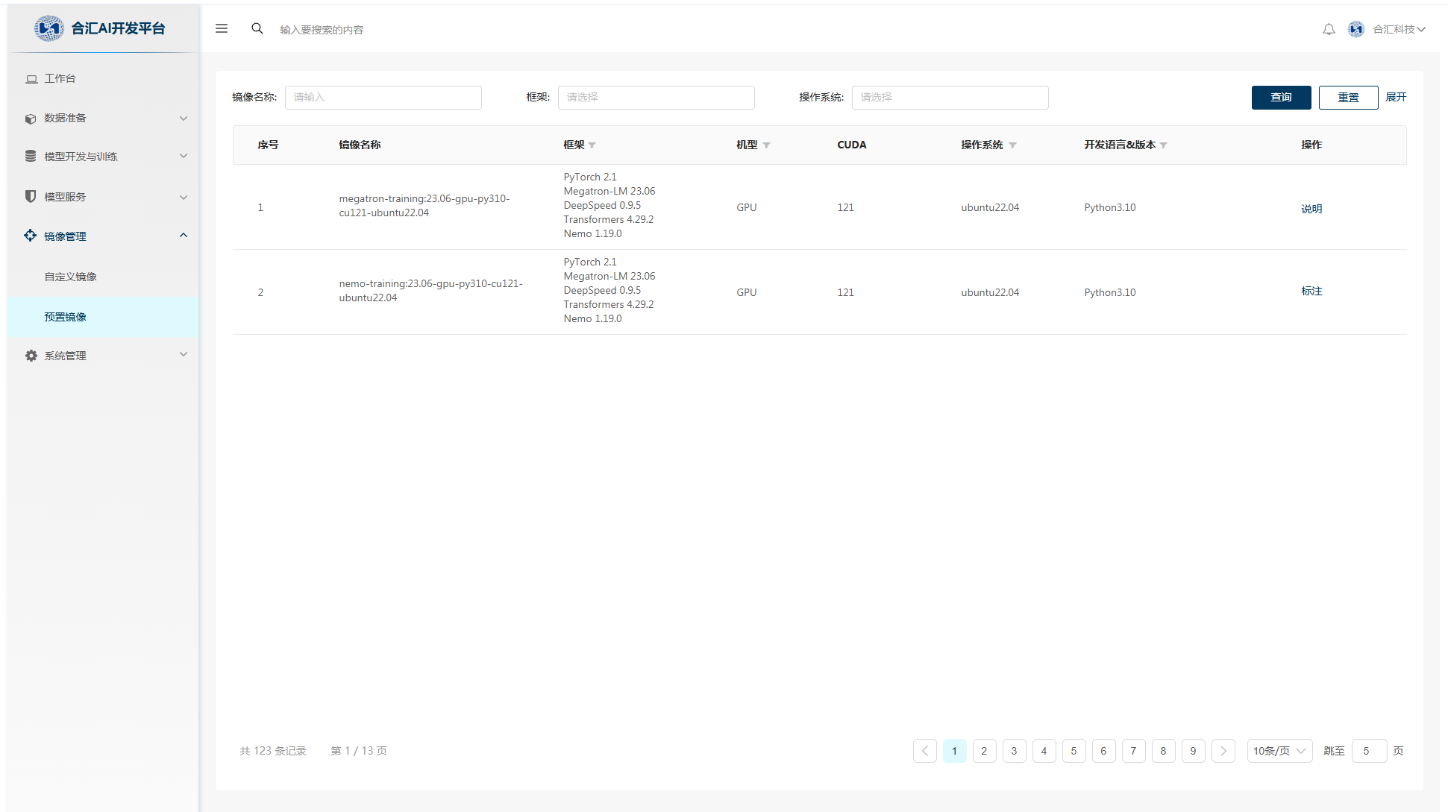Click the search magnifier icon
This screenshot has width=1448, height=812.
(257, 28)
